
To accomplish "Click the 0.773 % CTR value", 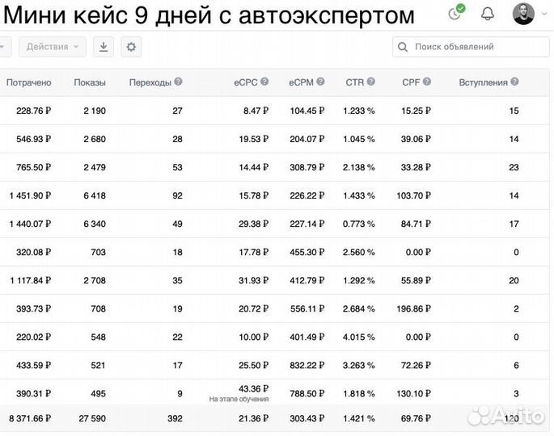I will tap(358, 224).
